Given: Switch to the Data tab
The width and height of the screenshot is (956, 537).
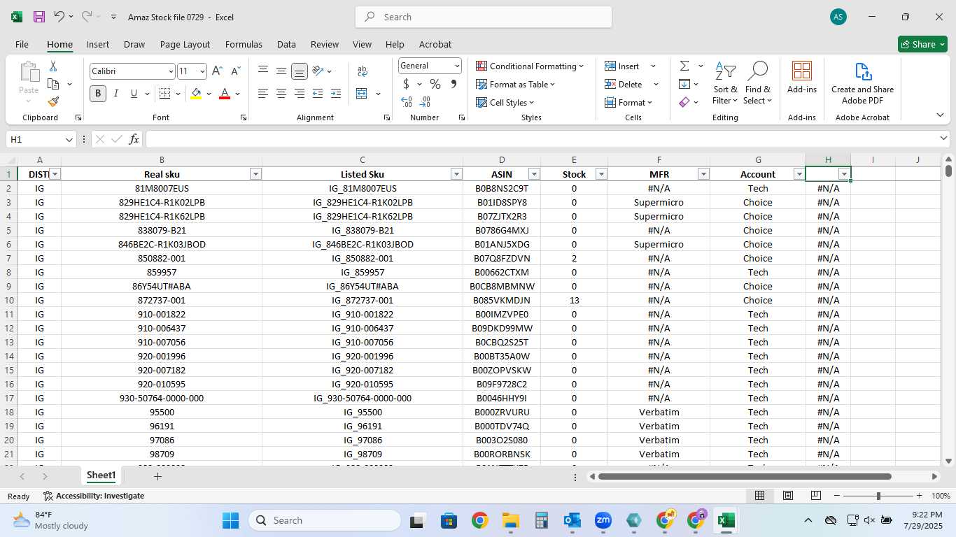Looking at the screenshot, I should pos(286,44).
